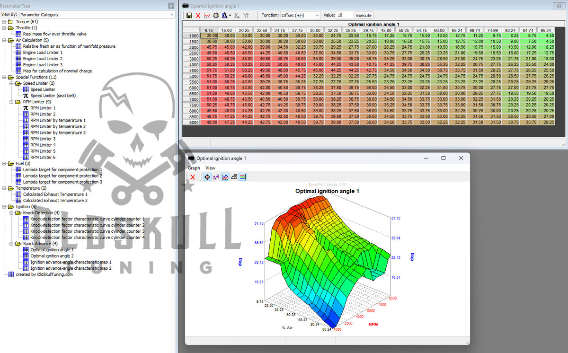Select the 45.75 cell in the 2000 row

tap(209, 47)
